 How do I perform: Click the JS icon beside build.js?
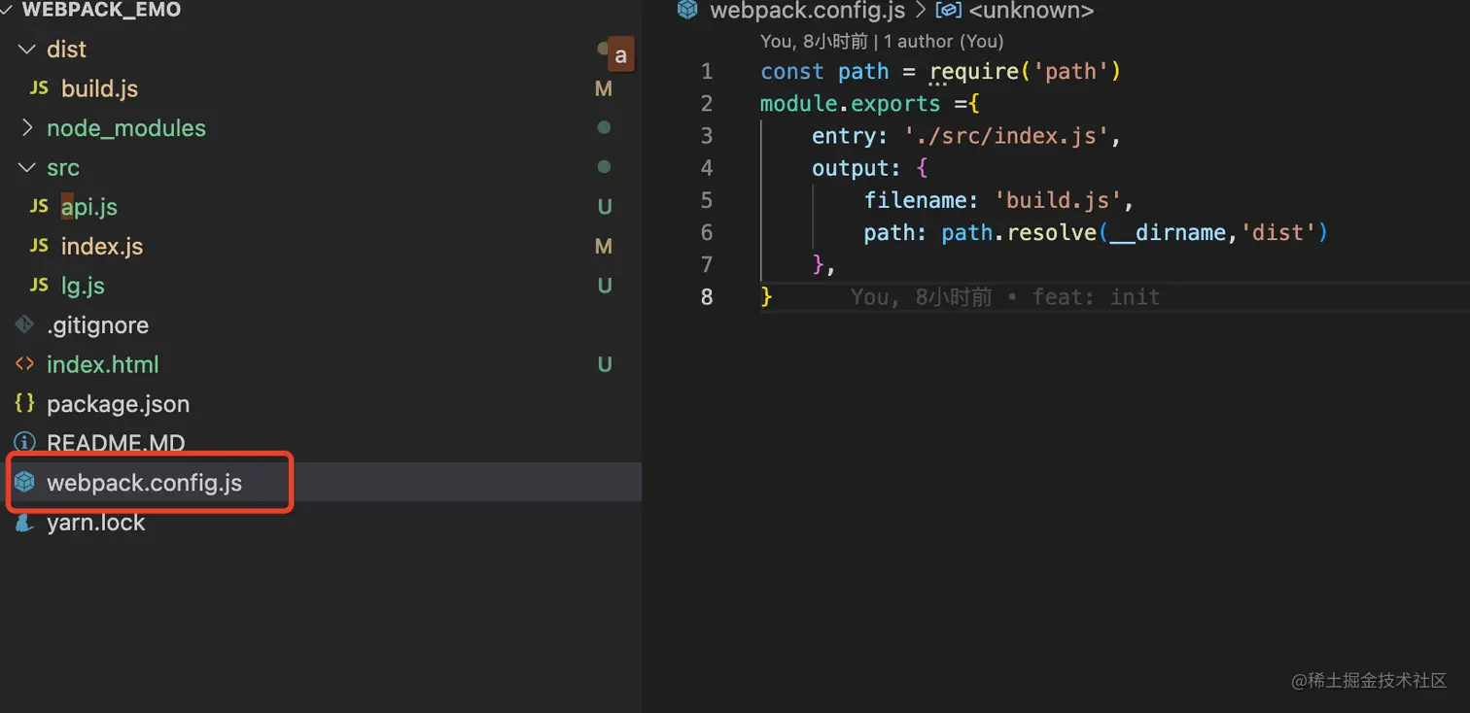(x=39, y=88)
